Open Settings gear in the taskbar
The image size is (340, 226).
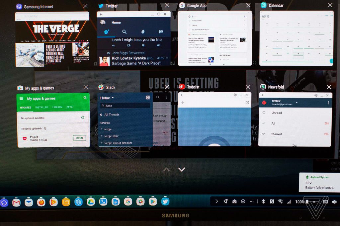[x=78, y=202]
